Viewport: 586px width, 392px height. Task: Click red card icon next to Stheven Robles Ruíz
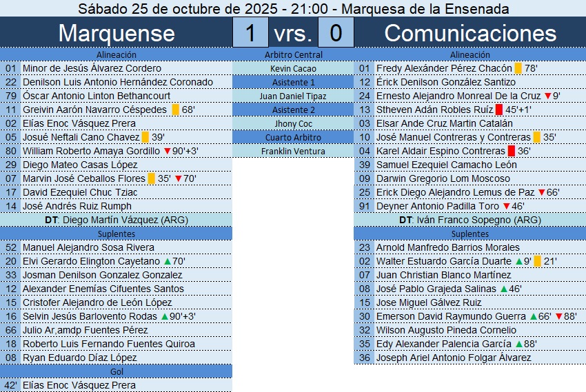point(498,110)
